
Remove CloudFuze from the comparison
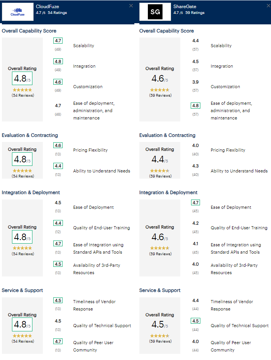(131, 5)
